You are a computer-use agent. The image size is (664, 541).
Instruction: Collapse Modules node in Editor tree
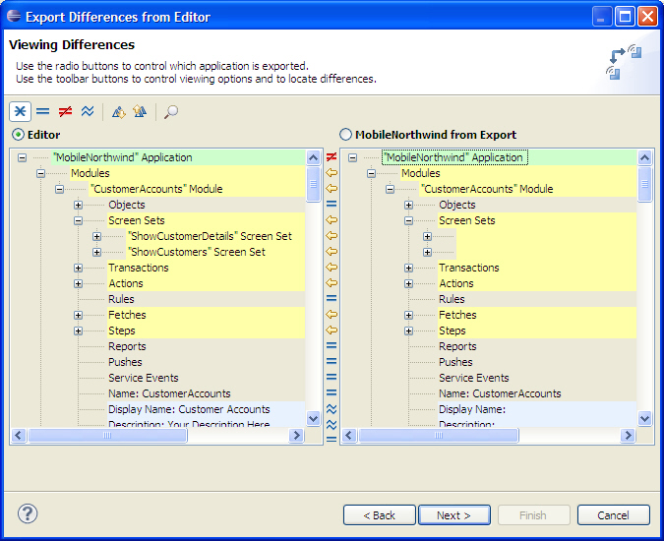40,173
